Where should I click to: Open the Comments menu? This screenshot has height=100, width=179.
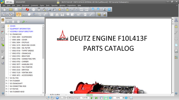(35, 5)
